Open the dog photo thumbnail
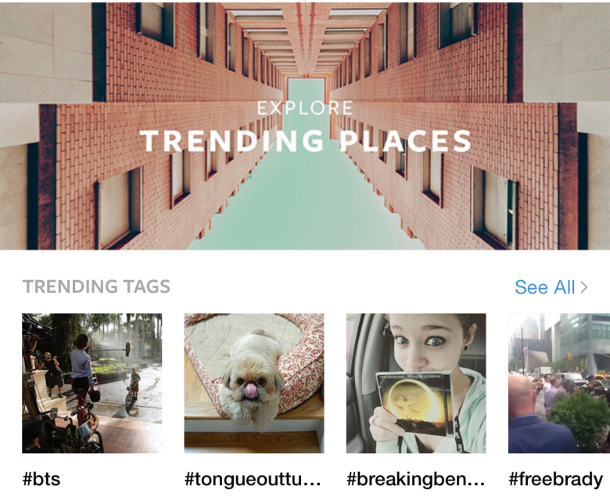Image resolution: width=610 pixels, height=504 pixels. click(x=254, y=383)
